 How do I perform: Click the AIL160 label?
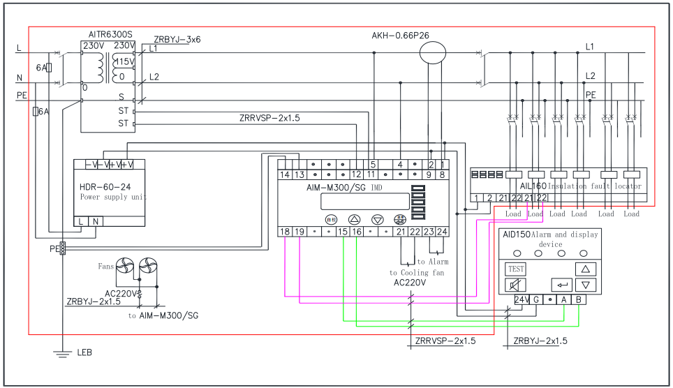(x=533, y=186)
